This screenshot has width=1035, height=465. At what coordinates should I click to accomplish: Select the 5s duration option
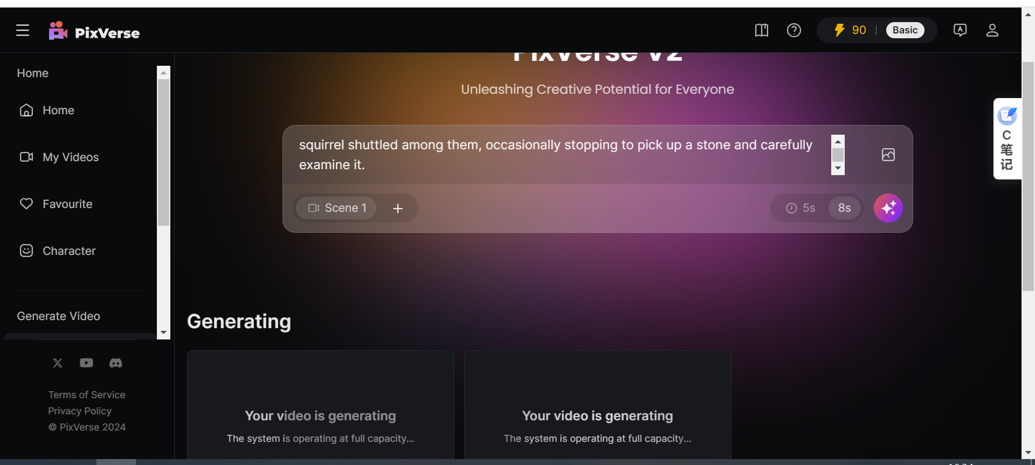[801, 208]
